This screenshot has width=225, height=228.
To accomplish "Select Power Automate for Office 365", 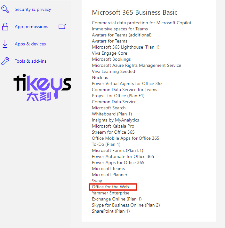I will click(123, 156).
